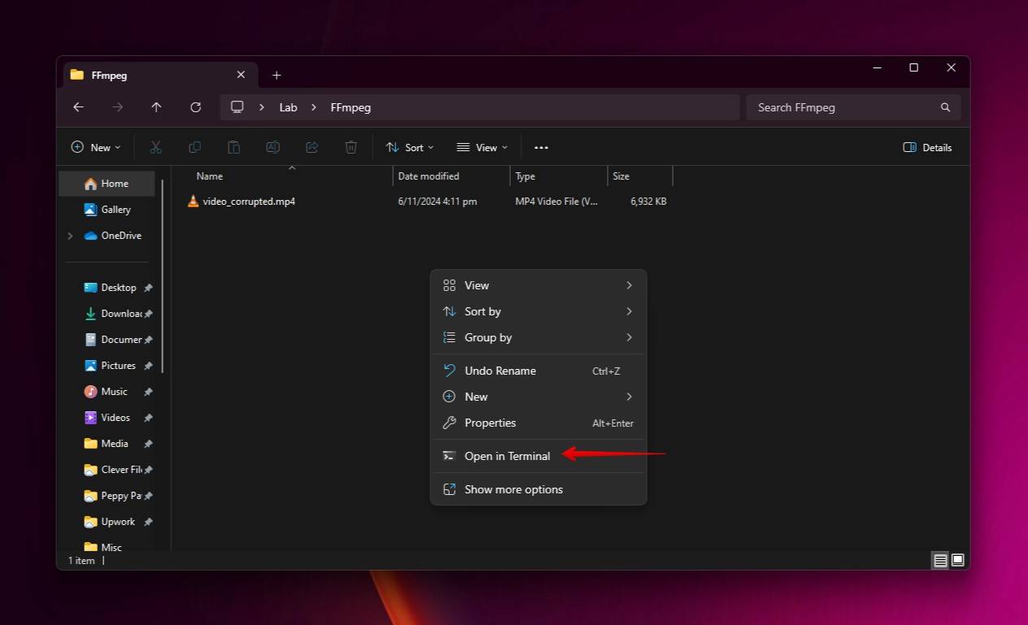Click the This PC monitor icon in the address bar
This screenshot has width=1028, height=625.
[237, 107]
